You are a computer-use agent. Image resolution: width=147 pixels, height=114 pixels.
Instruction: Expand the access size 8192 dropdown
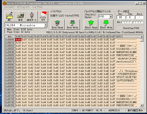111,16
